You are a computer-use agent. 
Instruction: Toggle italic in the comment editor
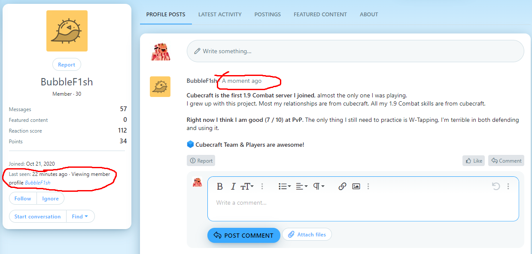(x=233, y=186)
